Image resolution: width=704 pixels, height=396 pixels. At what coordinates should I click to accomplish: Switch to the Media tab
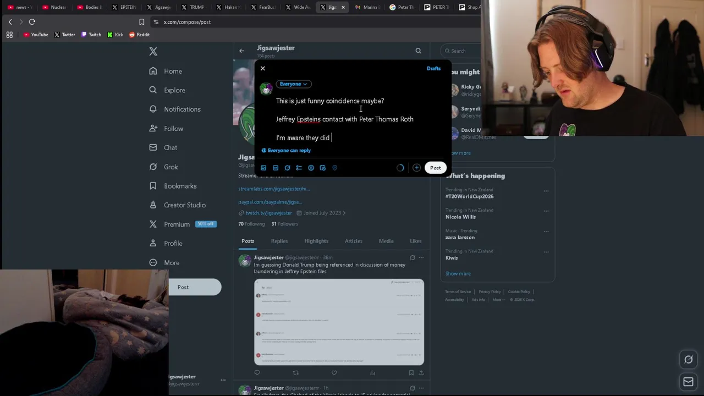pyautogui.click(x=386, y=241)
